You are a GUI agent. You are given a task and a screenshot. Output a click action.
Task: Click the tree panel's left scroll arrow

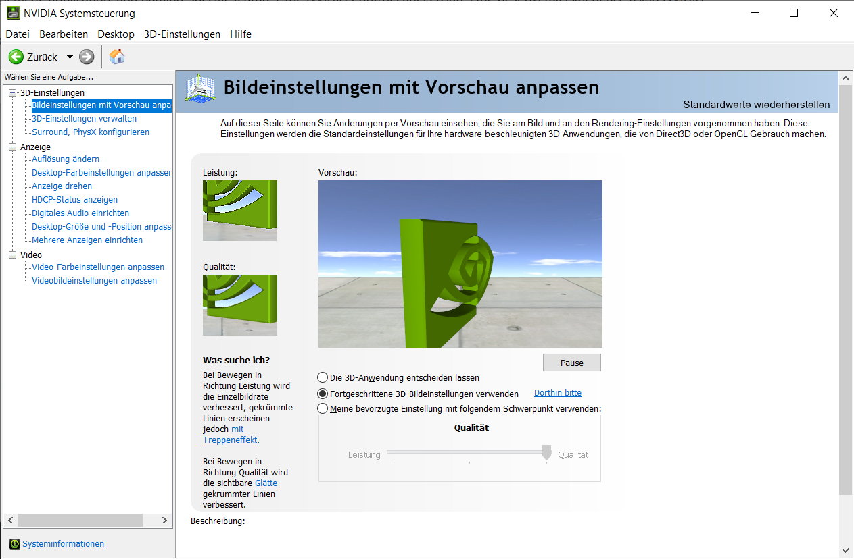[11, 521]
